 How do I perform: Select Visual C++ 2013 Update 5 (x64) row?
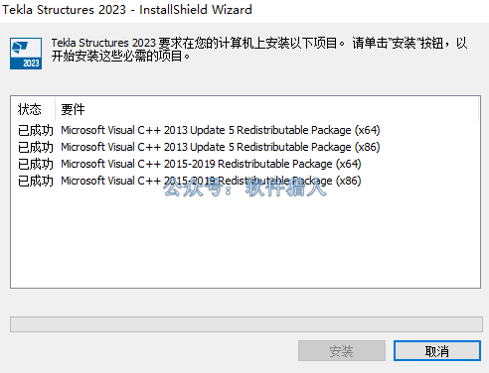tap(199, 130)
